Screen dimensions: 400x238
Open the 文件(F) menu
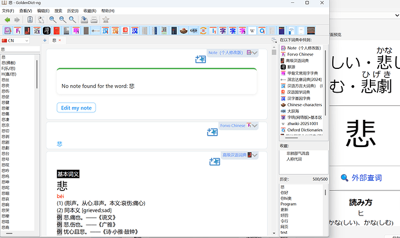(8, 10)
